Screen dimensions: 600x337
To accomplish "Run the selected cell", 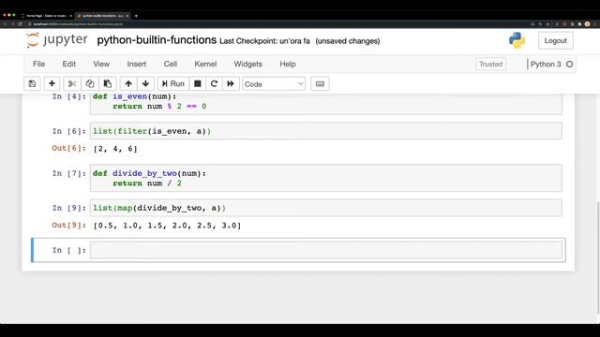I will [173, 83].
